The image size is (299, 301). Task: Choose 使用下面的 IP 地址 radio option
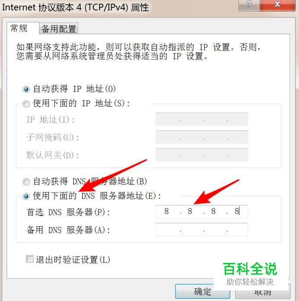[x=26, y=104]
